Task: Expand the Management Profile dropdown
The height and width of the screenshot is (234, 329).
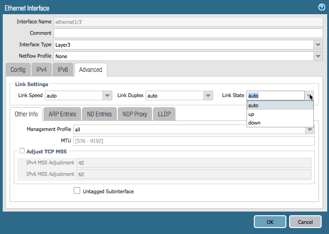Action: 310,130
